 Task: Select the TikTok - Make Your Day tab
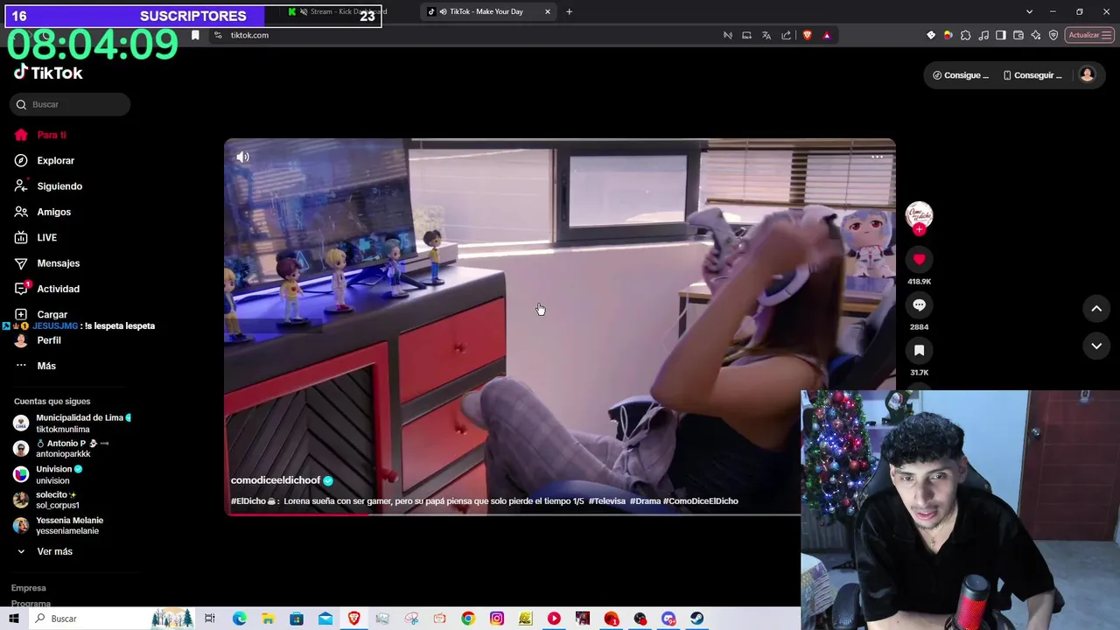(486, 11)
